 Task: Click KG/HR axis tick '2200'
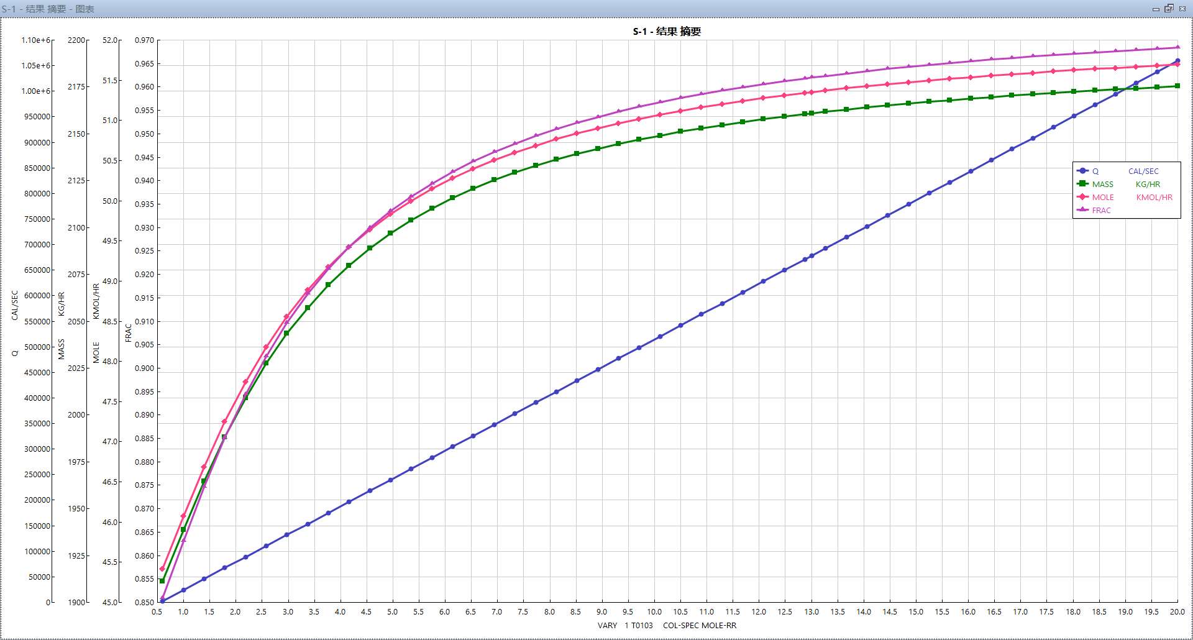[76, 40]
